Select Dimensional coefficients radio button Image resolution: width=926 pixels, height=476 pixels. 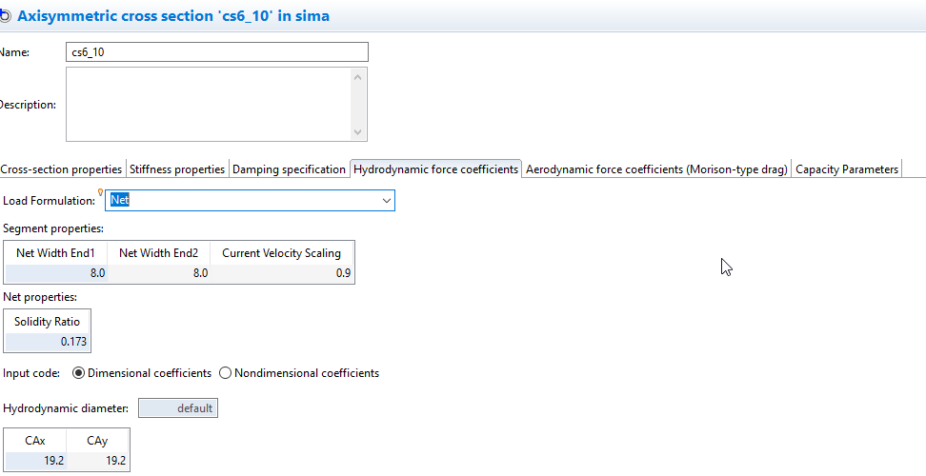(x=79, y=373)
